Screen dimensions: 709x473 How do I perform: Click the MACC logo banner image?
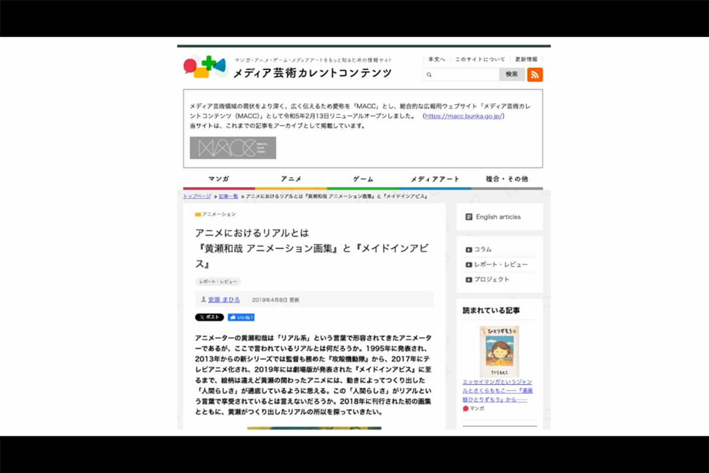(233, 148)
